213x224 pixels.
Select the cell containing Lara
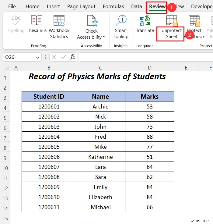pos(100,167)
